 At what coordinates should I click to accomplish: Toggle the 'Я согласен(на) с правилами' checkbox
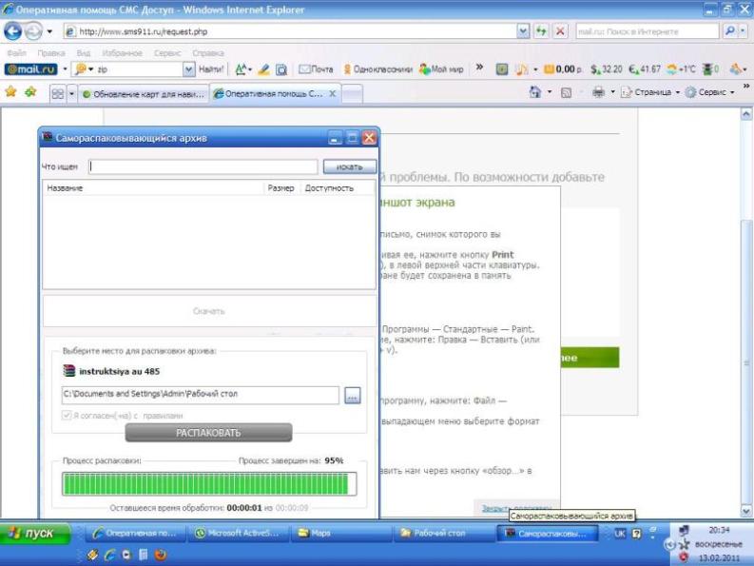coord(67,415)
